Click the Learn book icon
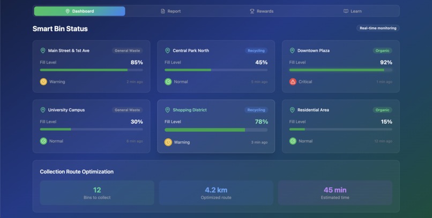432x218 pixels. [x=346, y=11]
